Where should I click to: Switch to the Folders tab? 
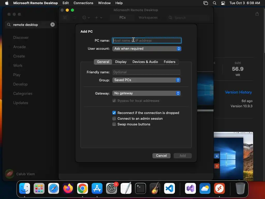(x=170, y=62)
